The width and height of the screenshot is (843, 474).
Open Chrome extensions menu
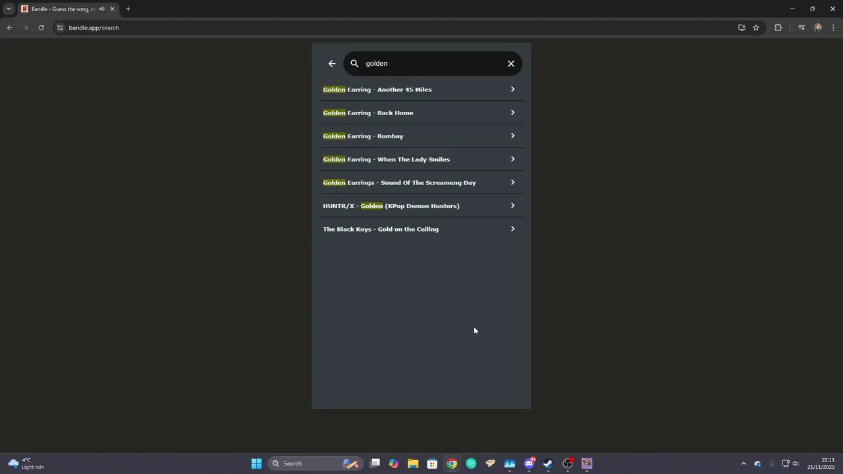point(778,28)
